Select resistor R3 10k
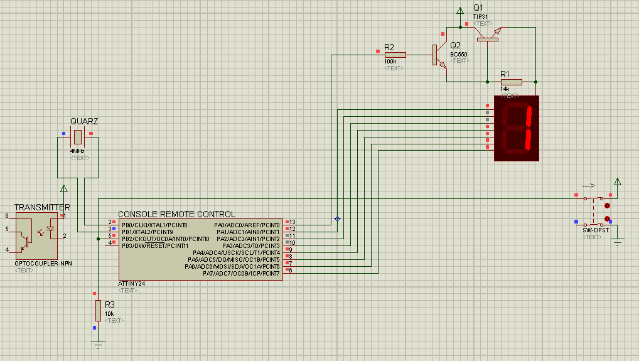The width and height of the screenshot is (639, 361). click(x=98, y=310)
